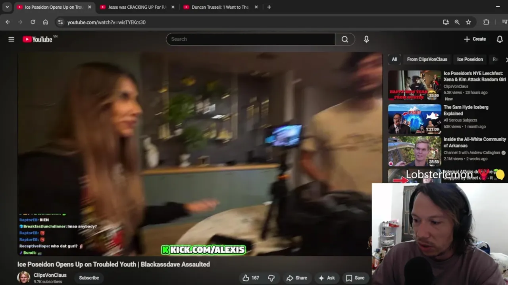Open the Ask AI button
Image resolution: width=508 pixels, height=285 pixels.
click(x=326, y=278)
